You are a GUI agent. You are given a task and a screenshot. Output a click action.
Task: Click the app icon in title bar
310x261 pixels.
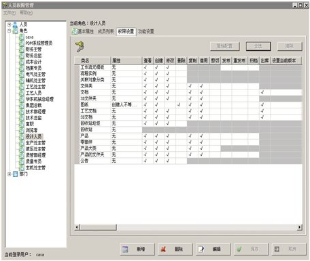pyautogui.click(x=5, y=5)
